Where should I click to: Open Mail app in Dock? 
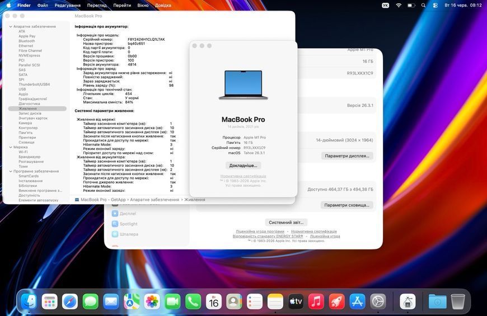(x=111, y=301)
